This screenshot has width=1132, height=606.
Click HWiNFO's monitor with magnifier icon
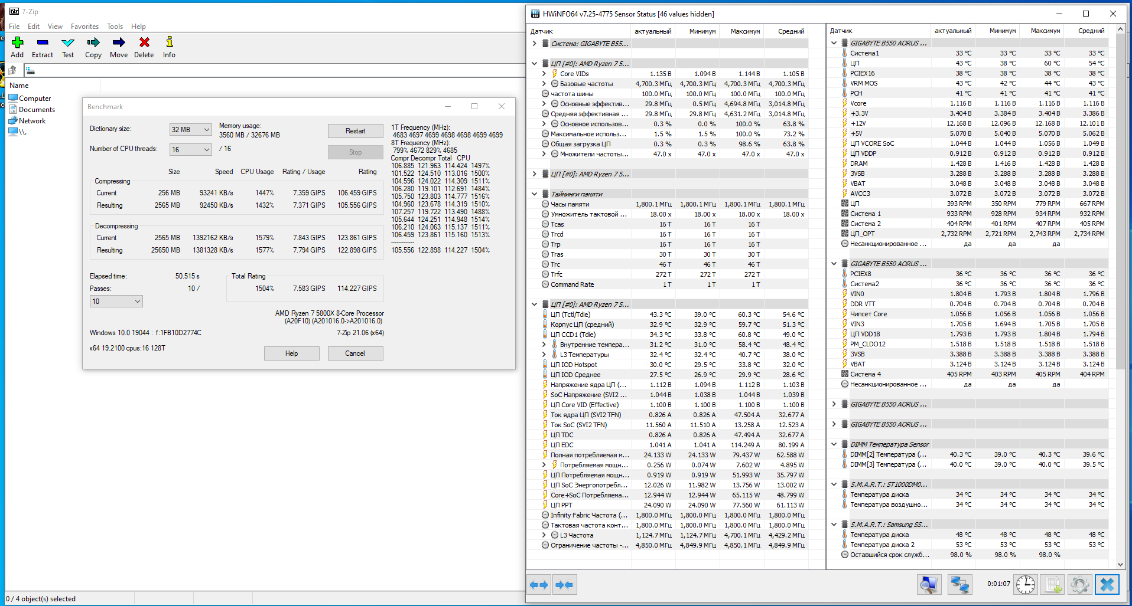click(929, 584)
